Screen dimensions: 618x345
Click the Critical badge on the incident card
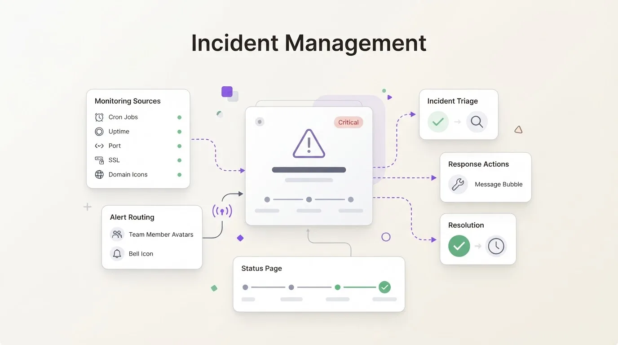coord(349,122)
